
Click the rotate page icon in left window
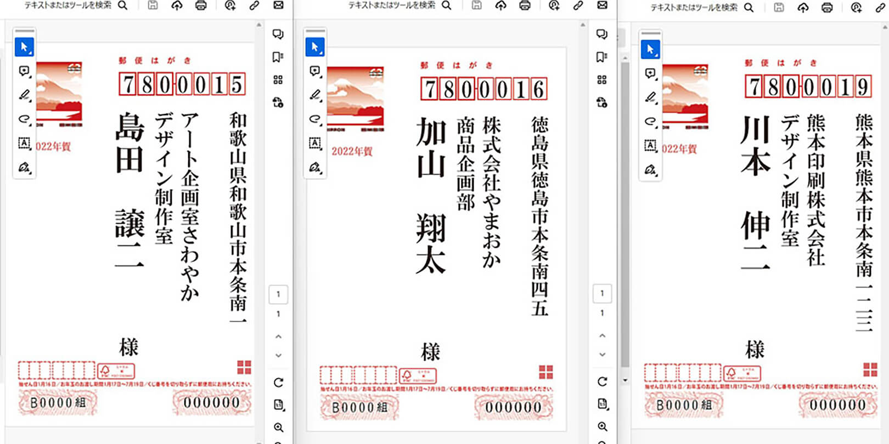click(x=278, y=382)
